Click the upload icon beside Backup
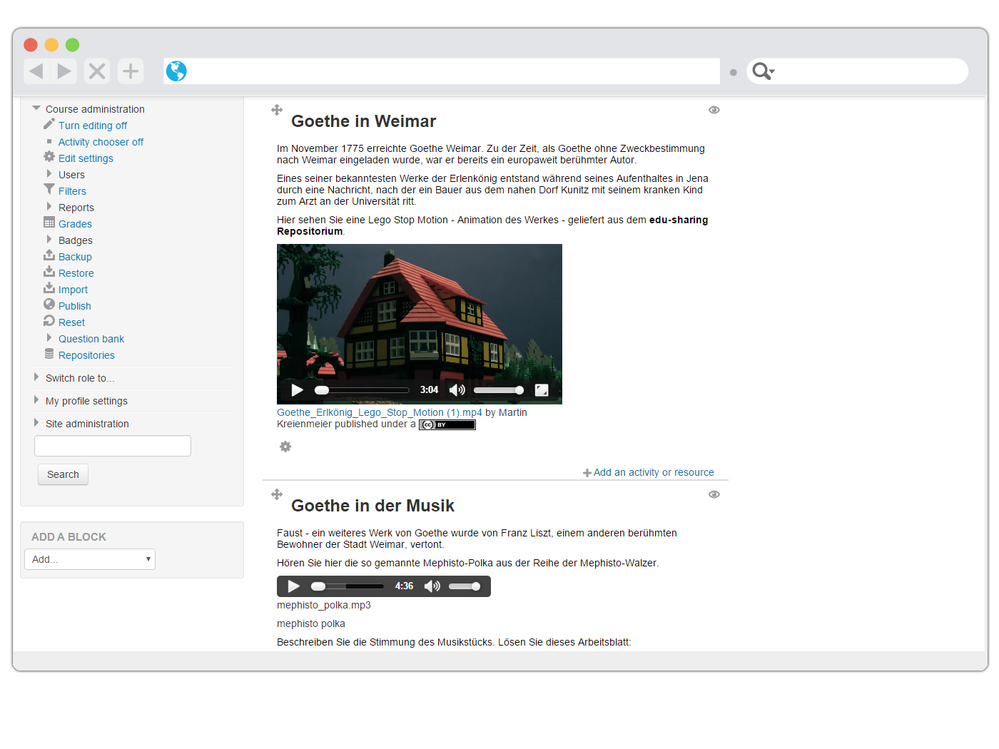999x749 pixels. click(49, 255)
